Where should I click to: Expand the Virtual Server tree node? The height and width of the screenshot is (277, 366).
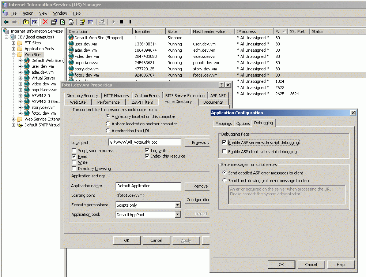tap(20, 78)
